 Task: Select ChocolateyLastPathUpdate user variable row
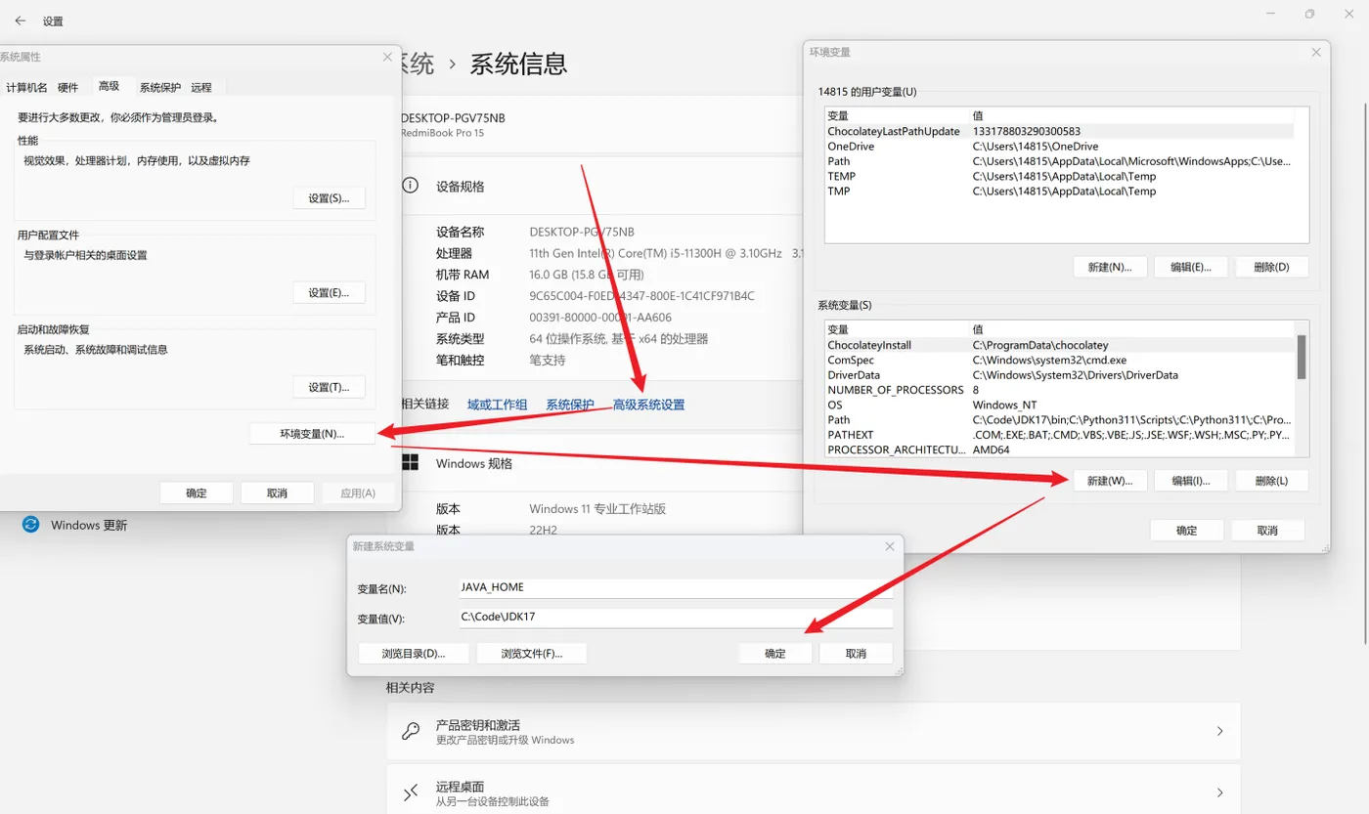coord(1060,131)
